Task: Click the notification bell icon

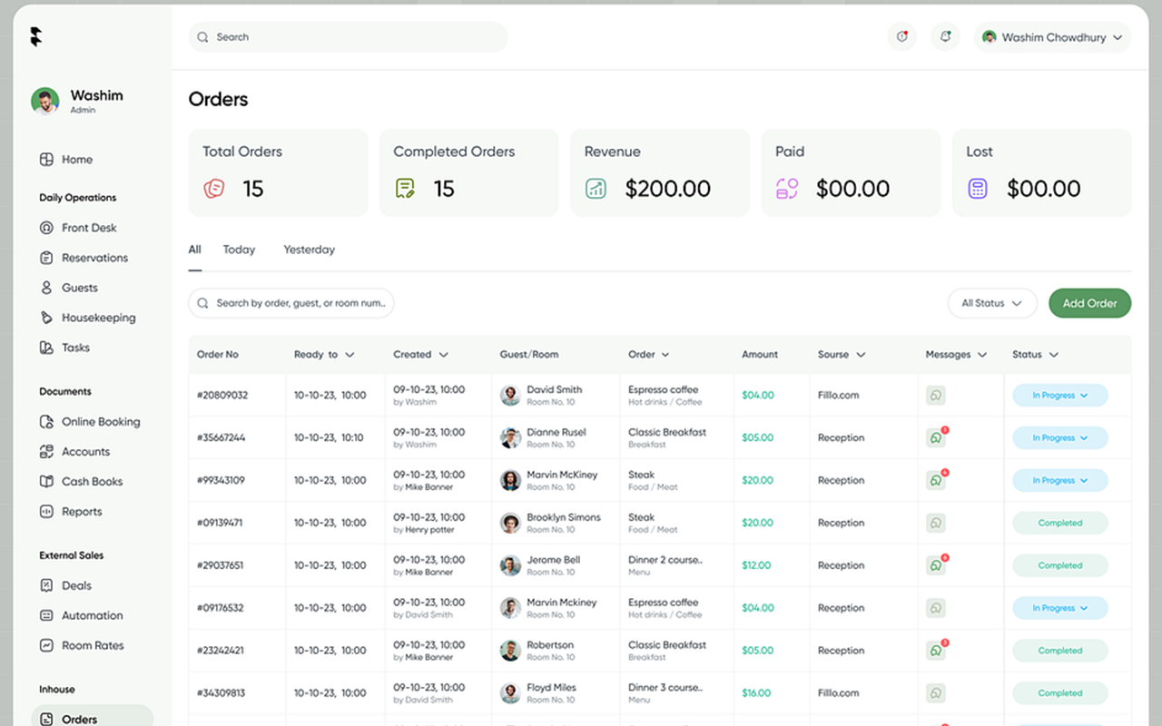Action: click(945, 36)
